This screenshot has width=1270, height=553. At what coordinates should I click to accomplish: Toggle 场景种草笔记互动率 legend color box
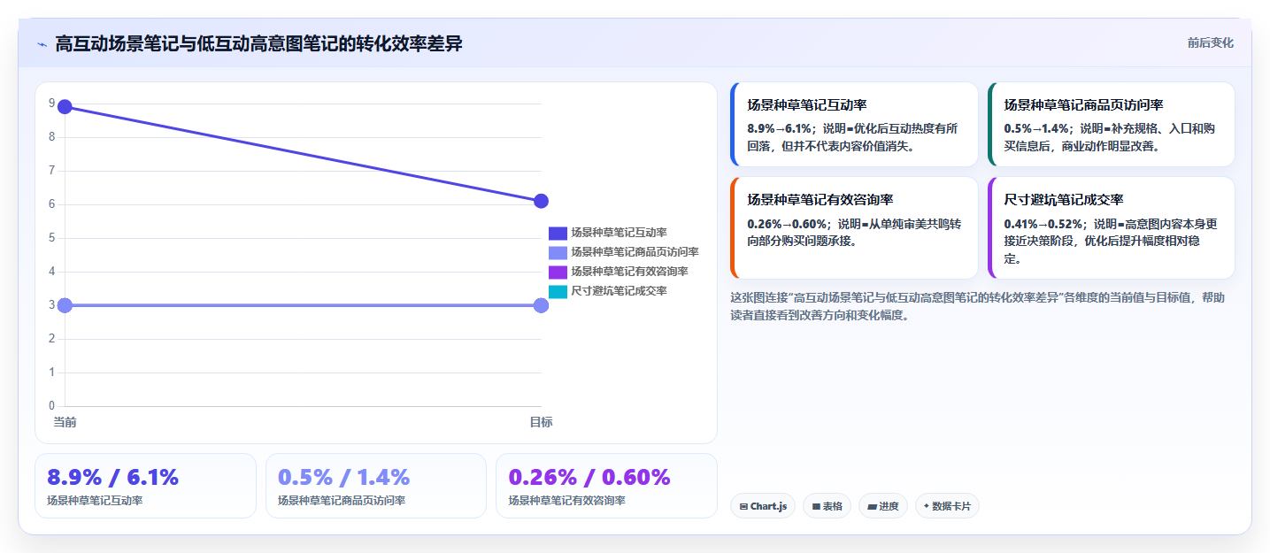[558, 233]
